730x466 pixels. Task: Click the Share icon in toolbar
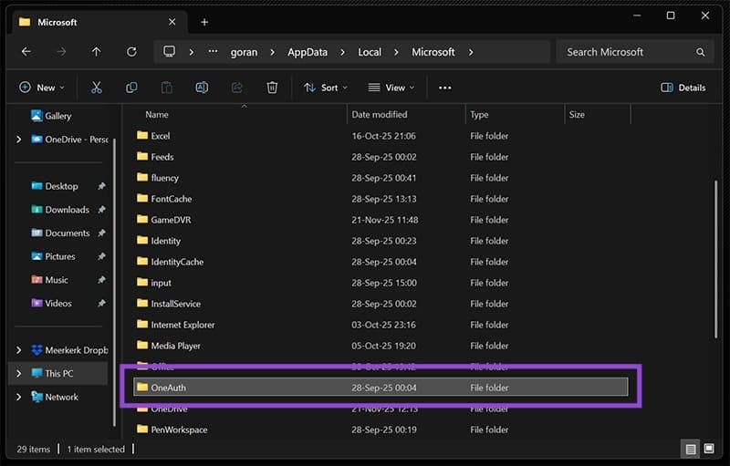(237, 88)
